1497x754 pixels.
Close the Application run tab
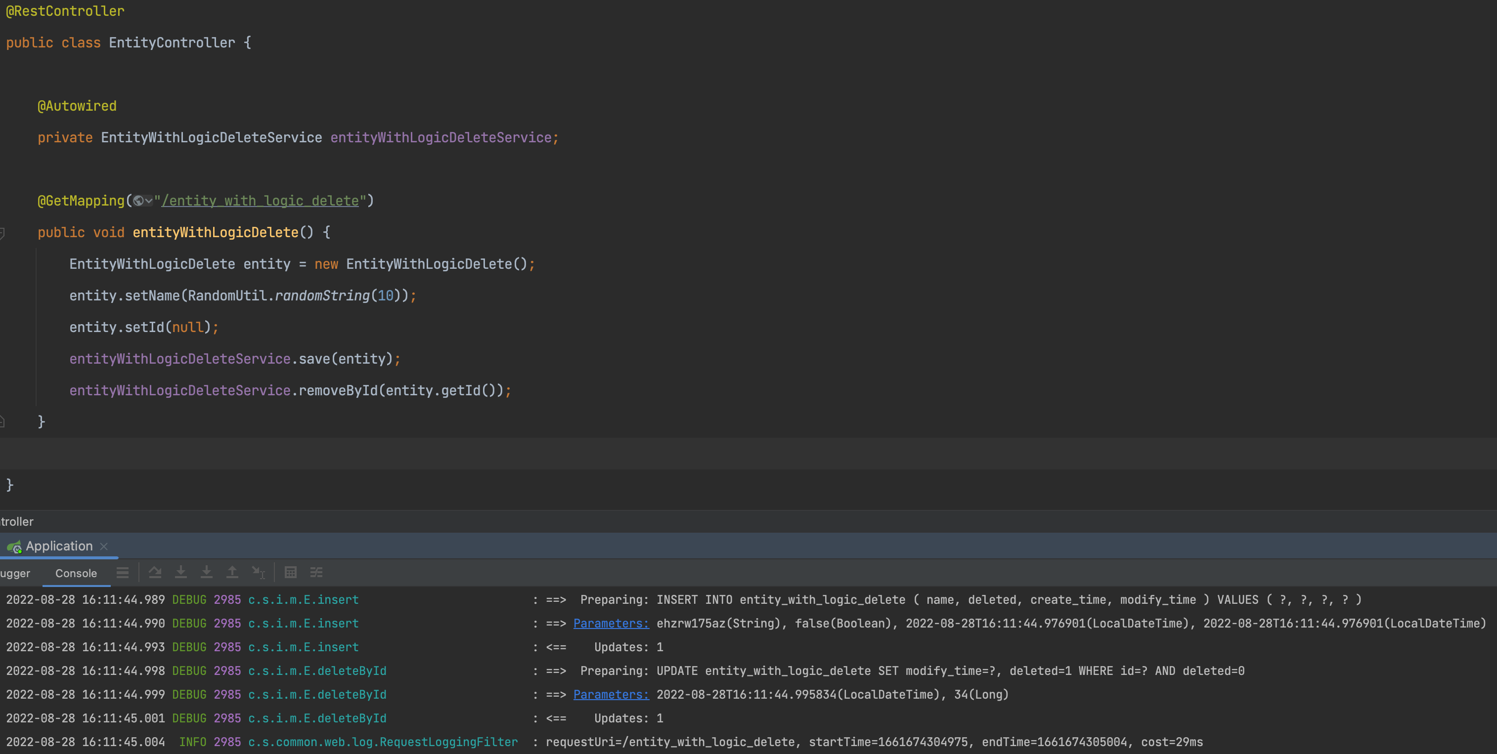[104, 546]
